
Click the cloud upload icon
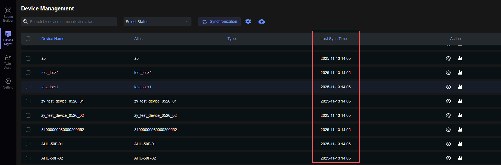coord(262,21)
